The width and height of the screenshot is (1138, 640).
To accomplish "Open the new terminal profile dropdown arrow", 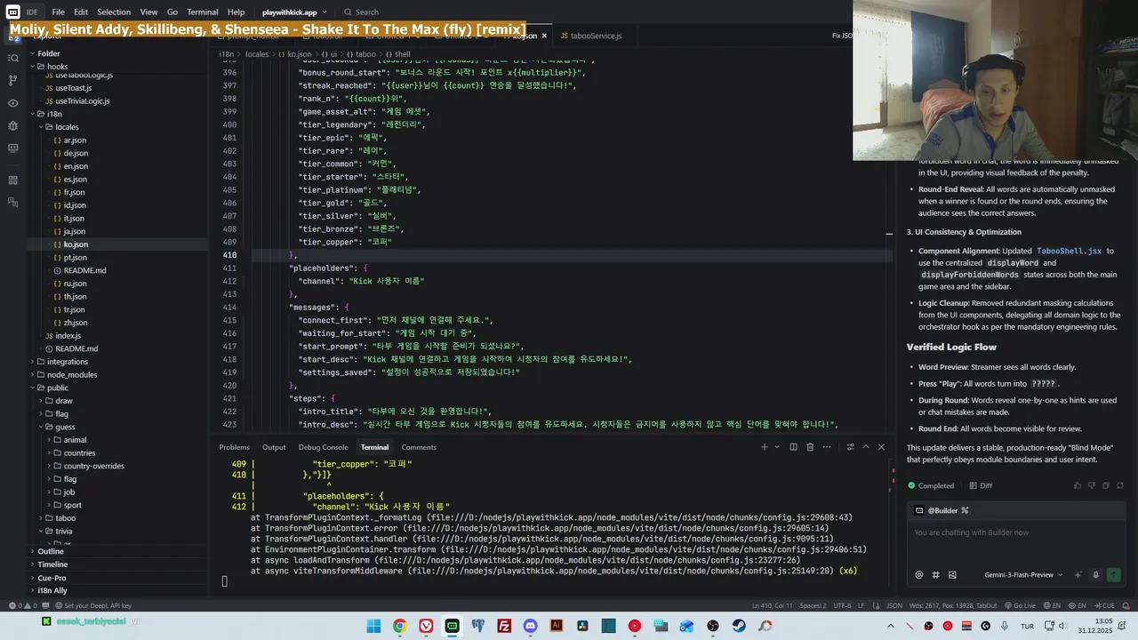I will tap(776, 447).
